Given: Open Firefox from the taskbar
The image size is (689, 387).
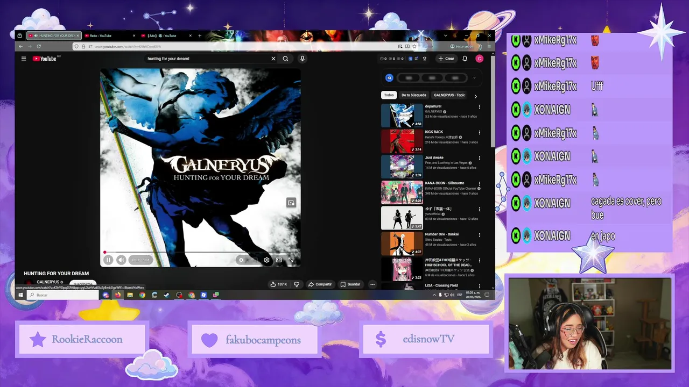Looking at the screenshot, I should (x=117, y=295).
